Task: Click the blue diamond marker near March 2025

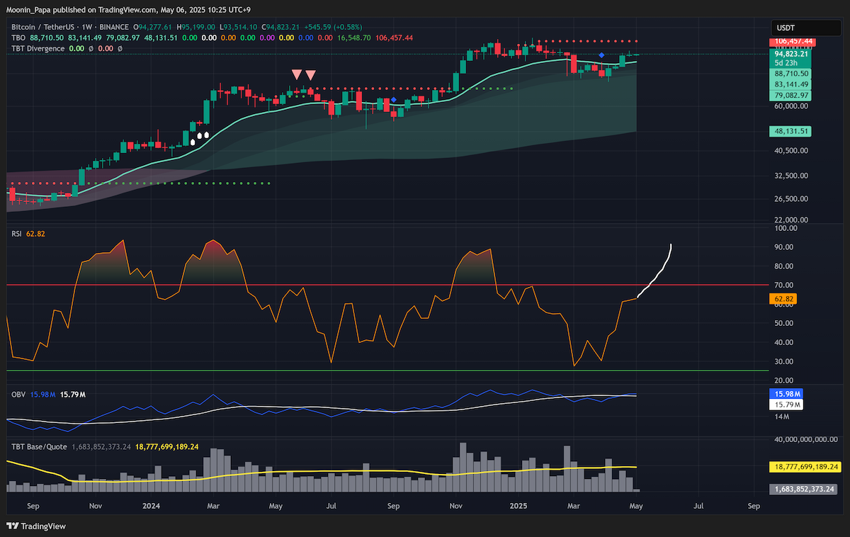Action: click(x=601, y=55)
